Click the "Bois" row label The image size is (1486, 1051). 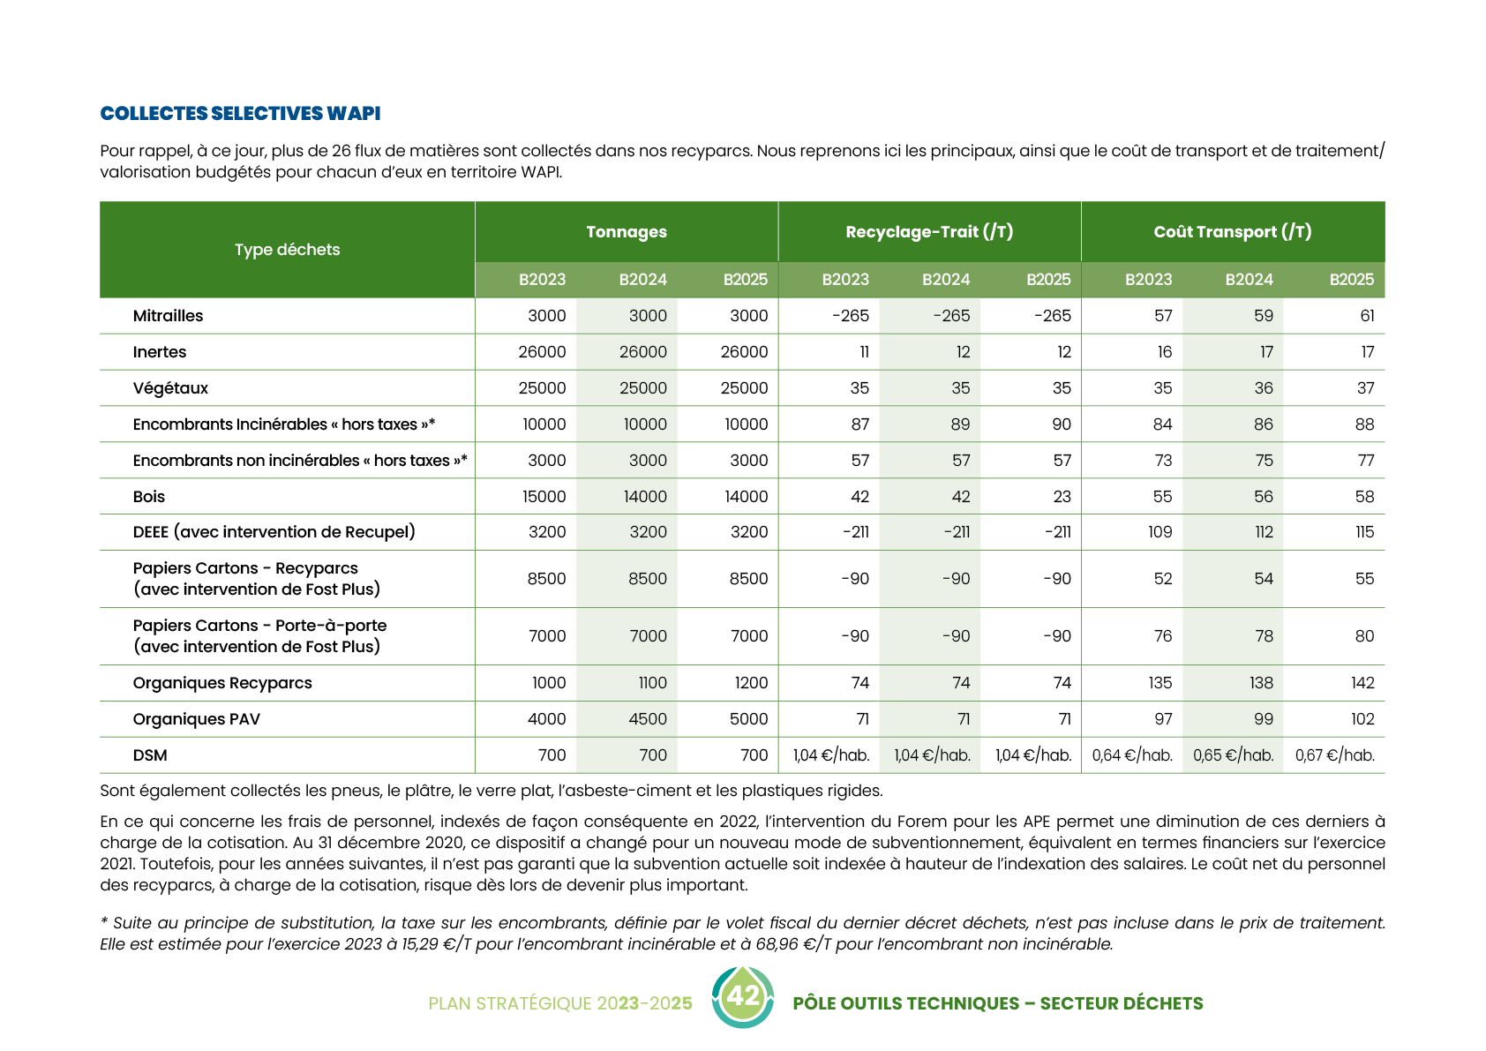click(149, 497)
